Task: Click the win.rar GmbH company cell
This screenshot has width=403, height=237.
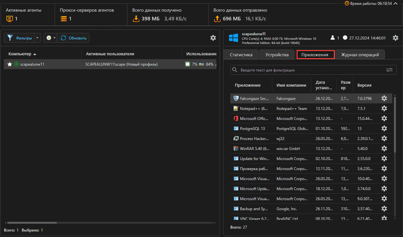Action: coord(288,149)
